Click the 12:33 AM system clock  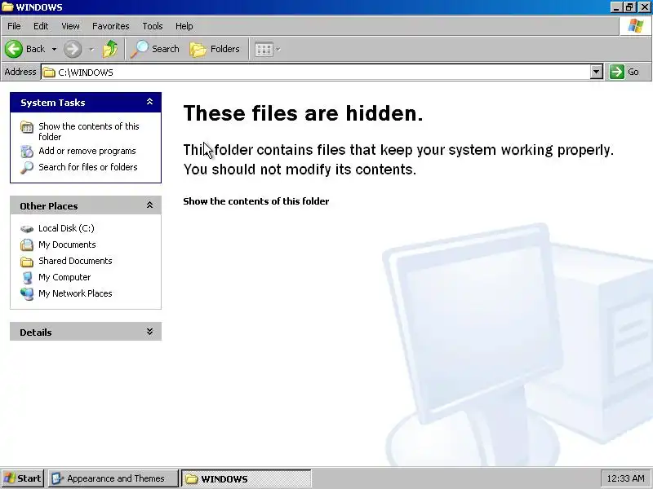pyautogui.click(x=625, y=478)
